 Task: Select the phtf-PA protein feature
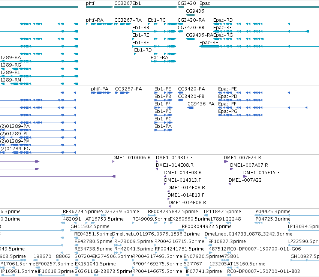click(101, 93)
